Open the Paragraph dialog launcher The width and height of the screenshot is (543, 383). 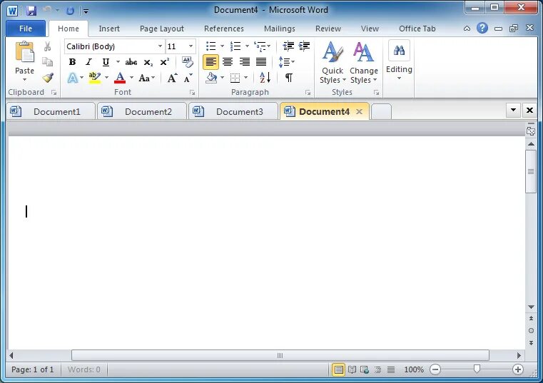tap(308, 93)
